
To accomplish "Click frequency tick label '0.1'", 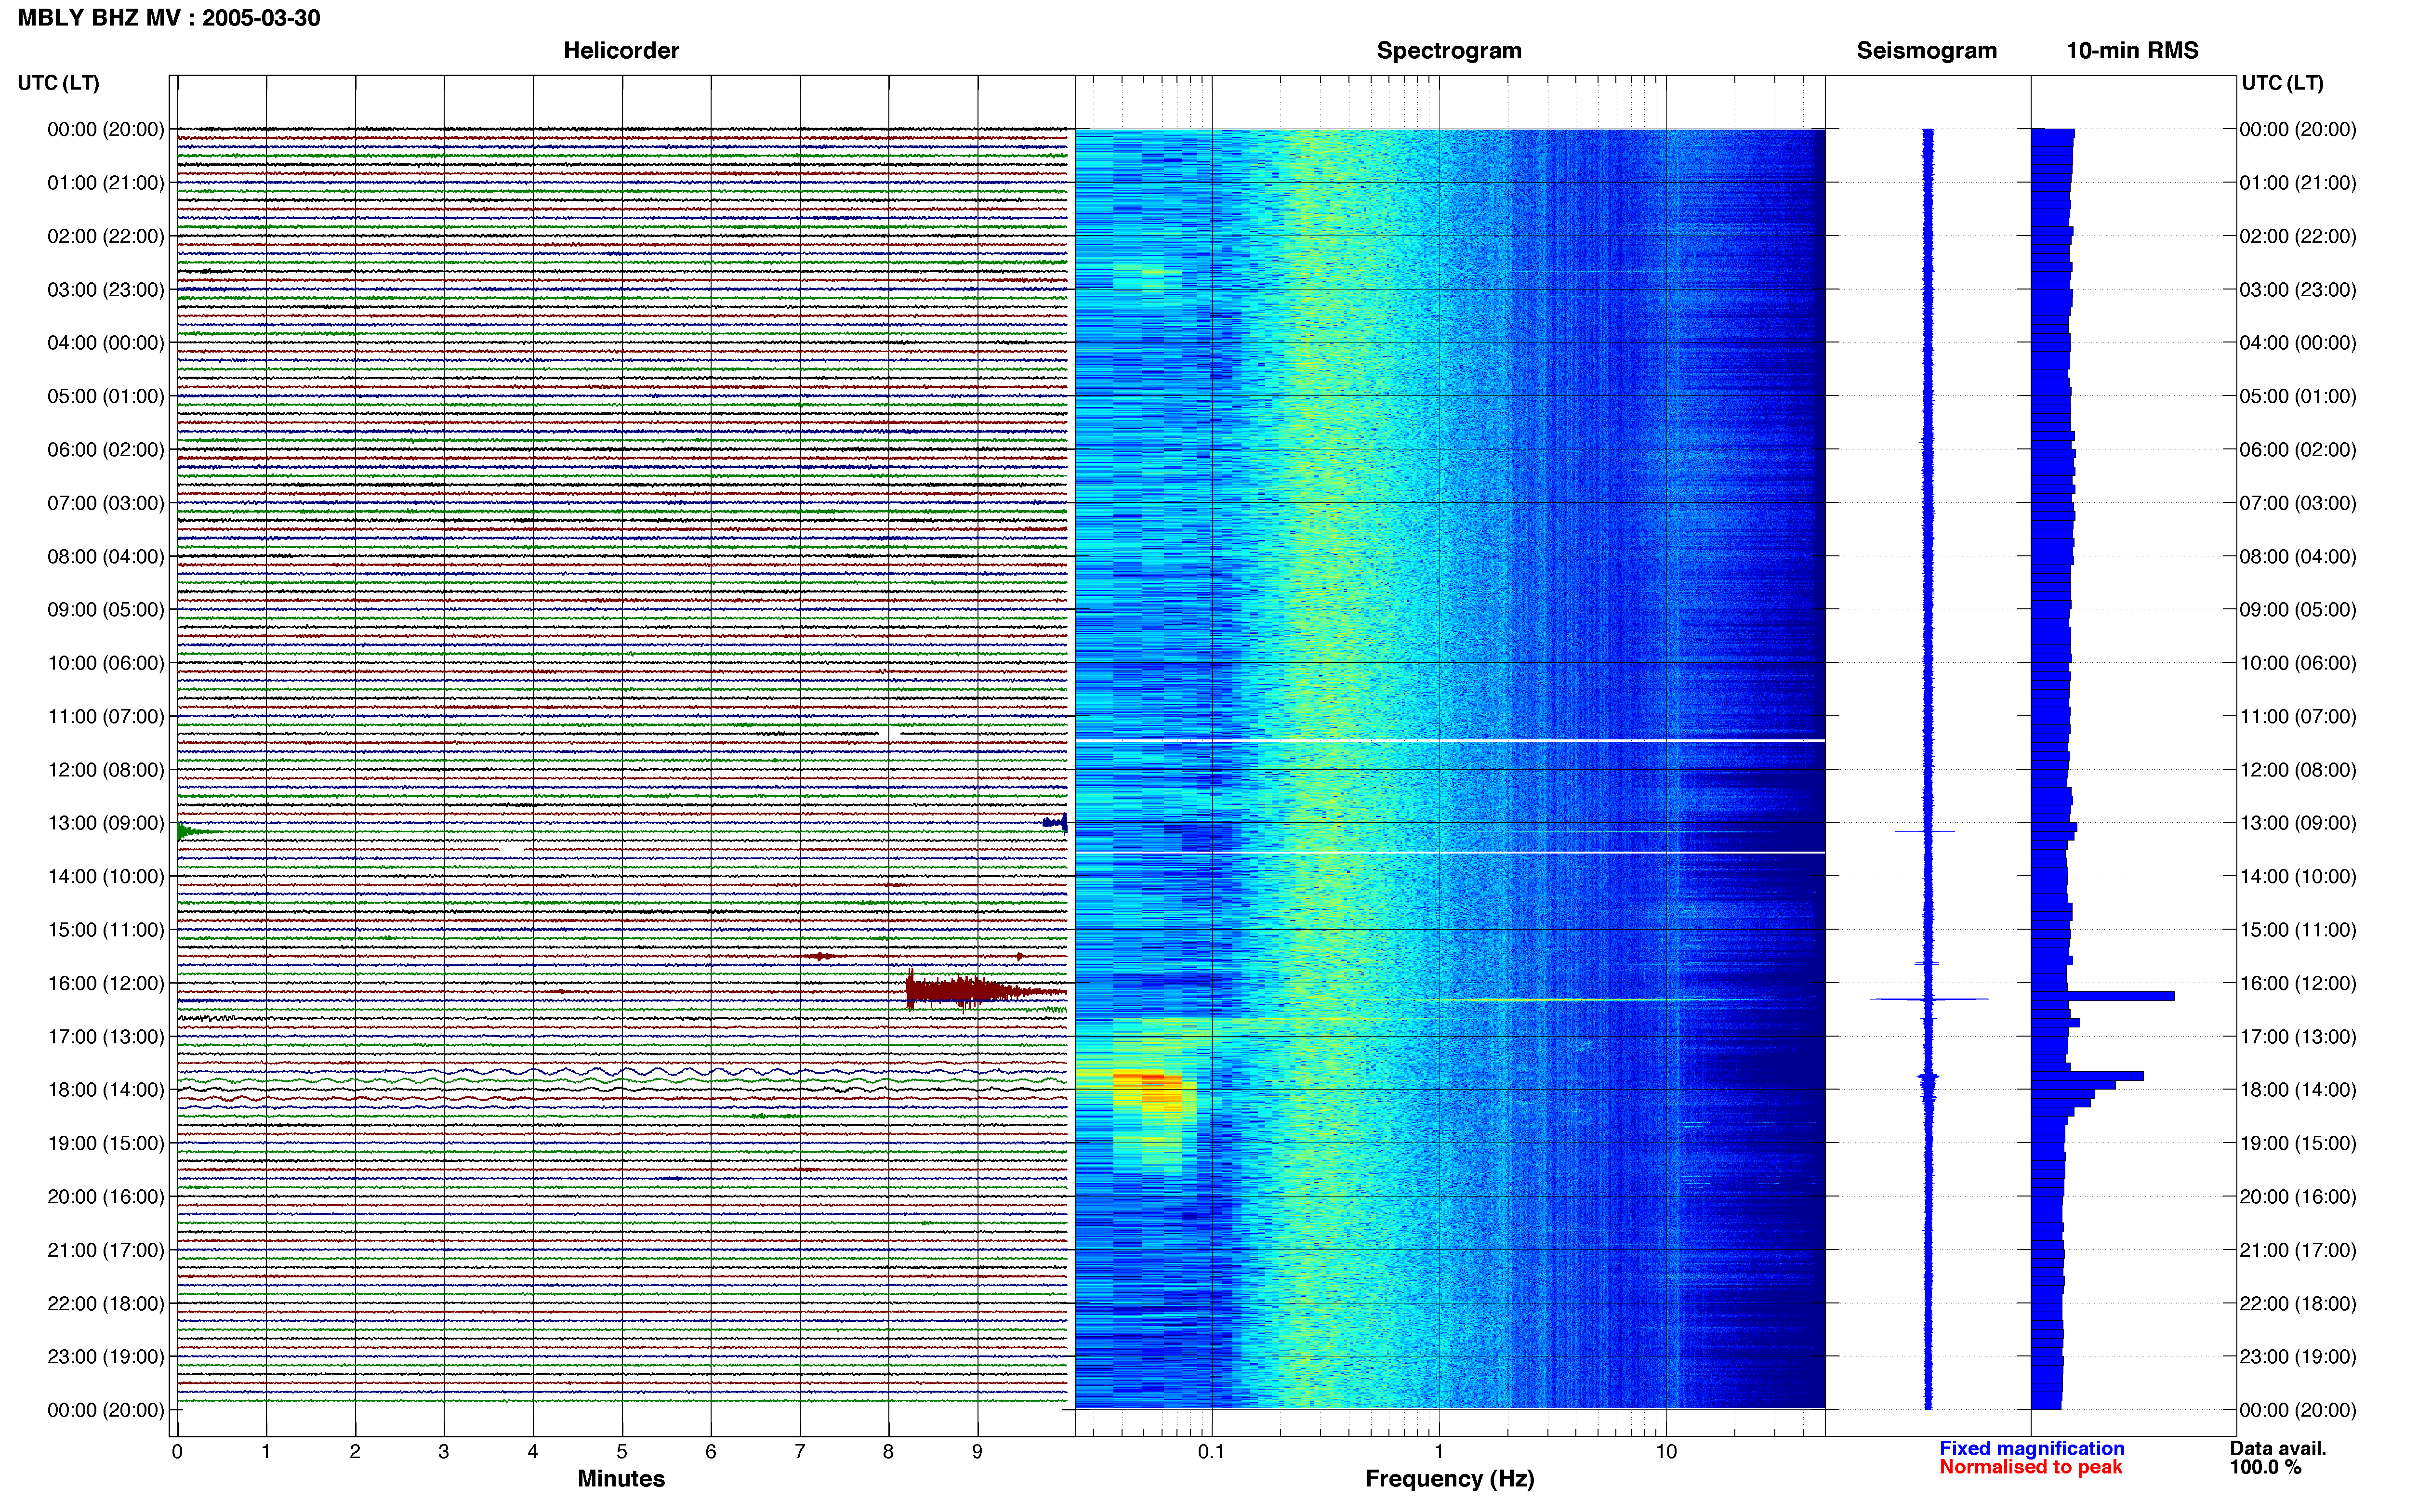I will coord(1211,1452).
